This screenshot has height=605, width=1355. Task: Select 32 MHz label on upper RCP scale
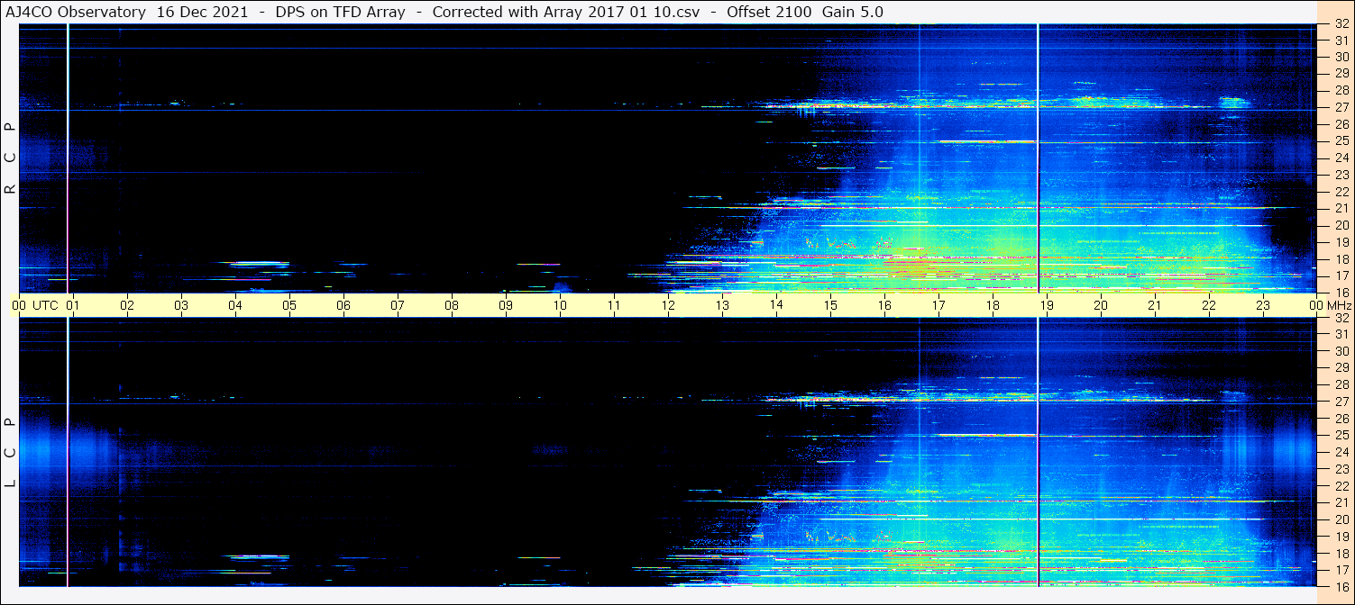pyautogui.click(x=1341, y=24)
